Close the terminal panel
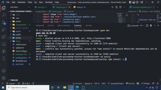This screenshot has height=90, width=161. pyautogui.click(x=158, y=25)
